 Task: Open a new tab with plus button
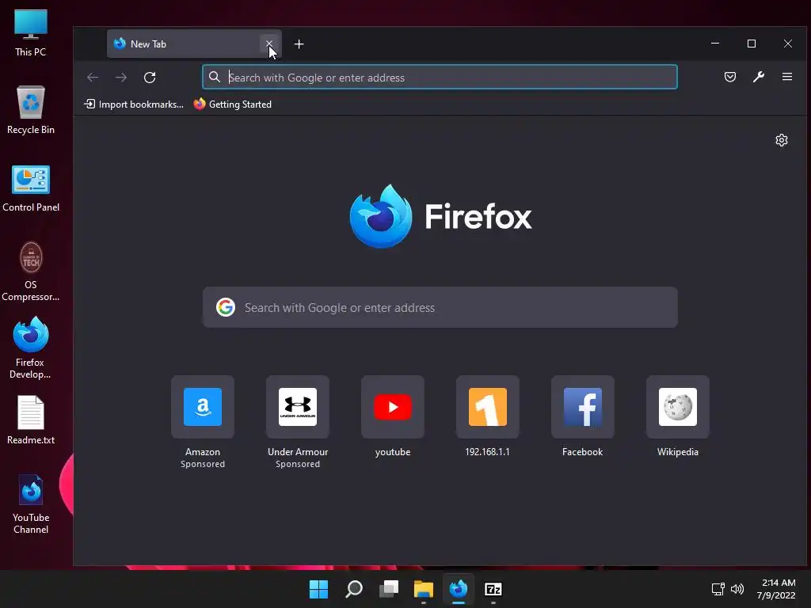tap(299, 44)
